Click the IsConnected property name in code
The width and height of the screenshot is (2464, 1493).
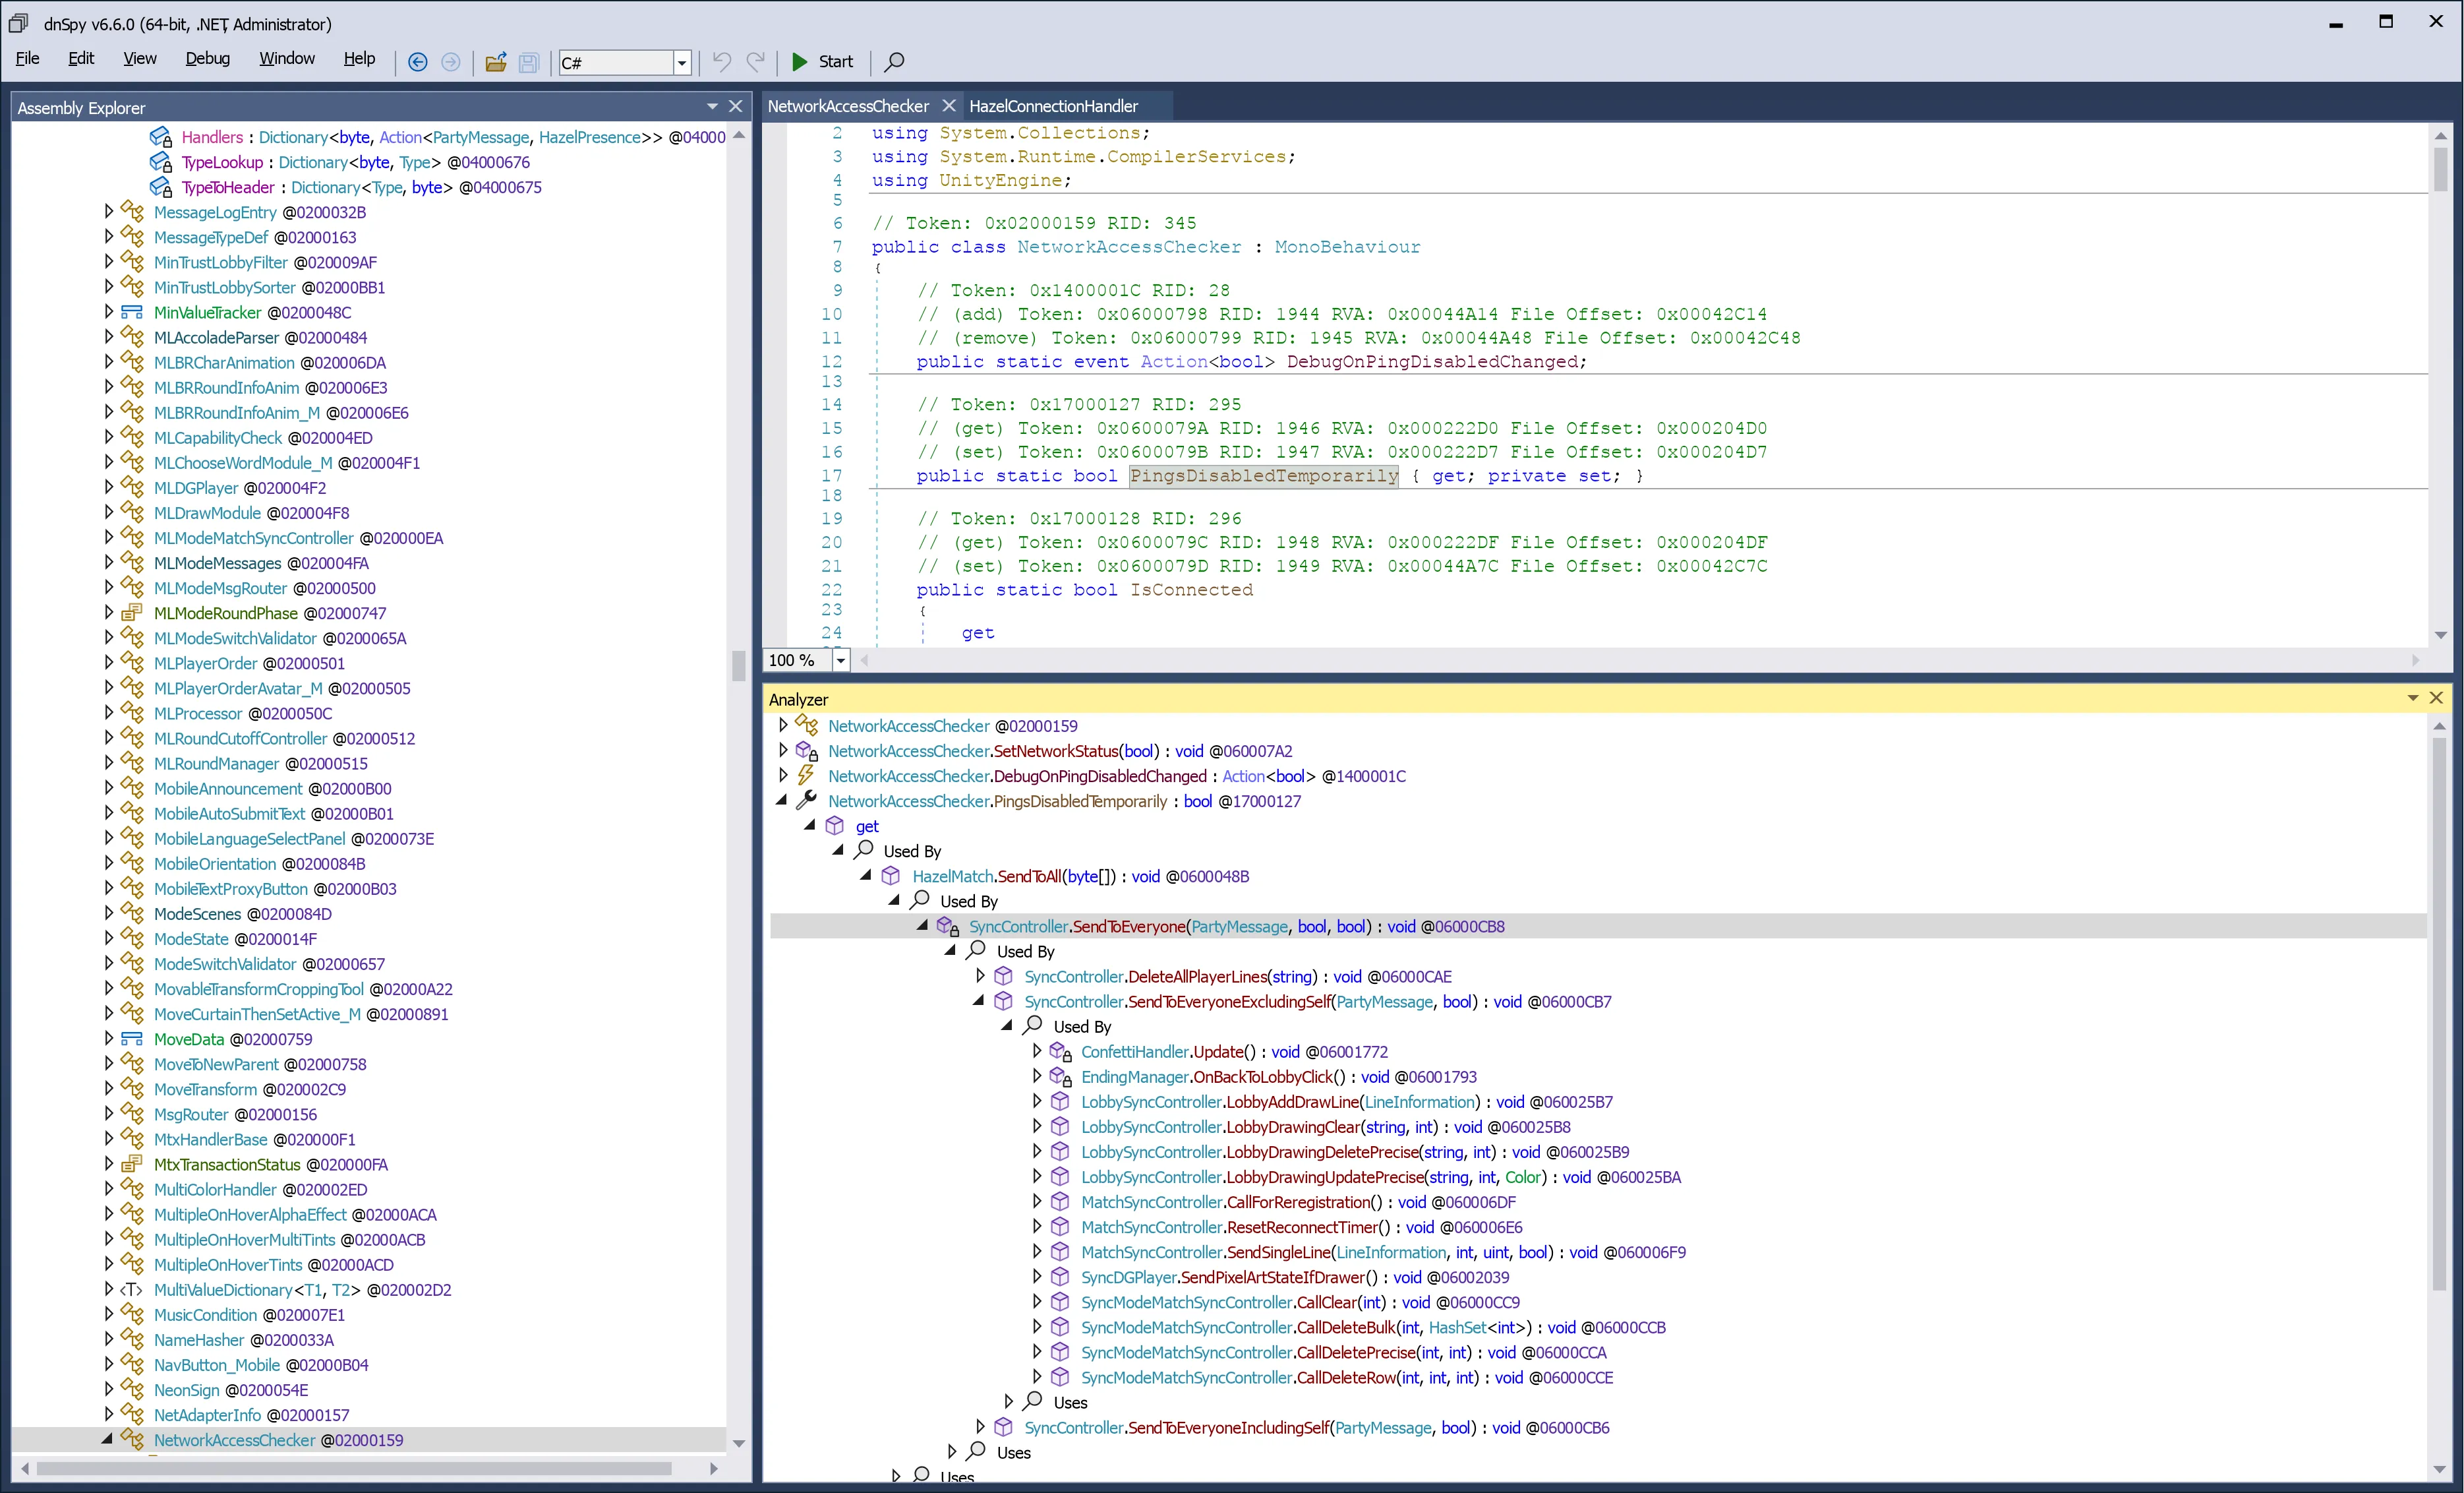click(1191, 590)
